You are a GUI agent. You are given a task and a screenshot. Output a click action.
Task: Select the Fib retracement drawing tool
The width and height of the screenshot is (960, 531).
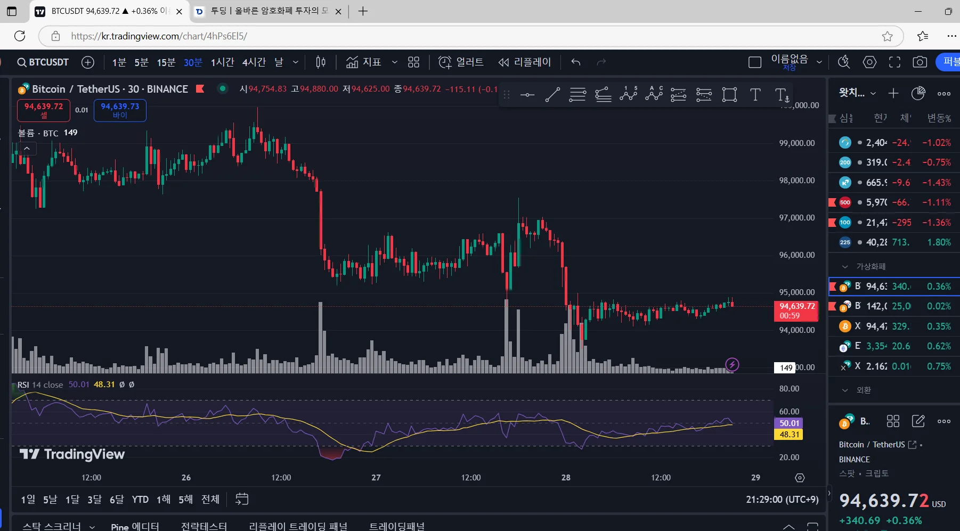pyautogui.click(x=577, y=95)
